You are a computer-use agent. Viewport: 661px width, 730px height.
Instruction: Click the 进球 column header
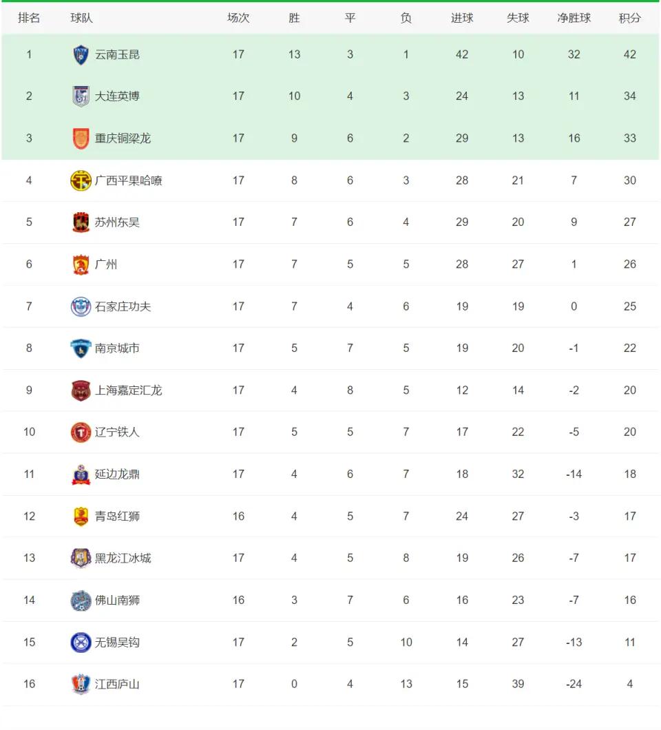tap(462, 18)
